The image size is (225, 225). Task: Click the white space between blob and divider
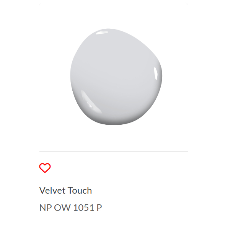pyautogui.click(x=114, y=138)
